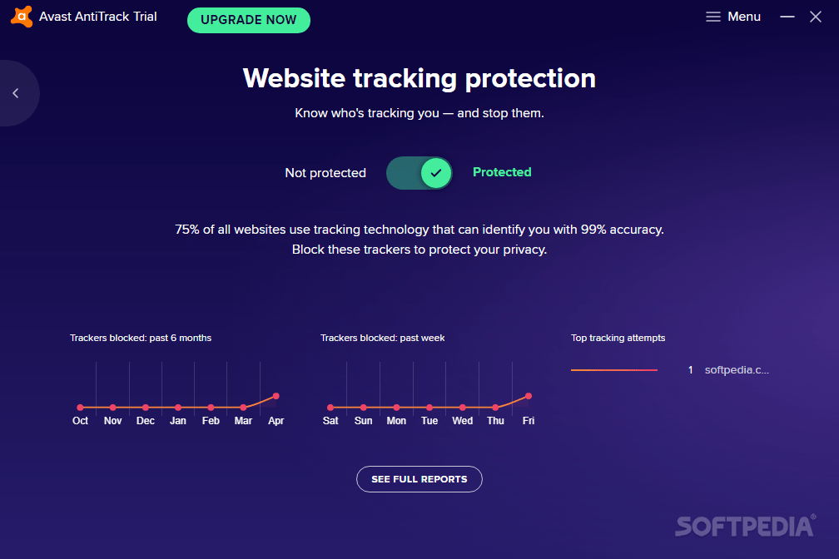Click the October data point on monthly chart
Screen dimensions: 839x559
click(80, 408)
